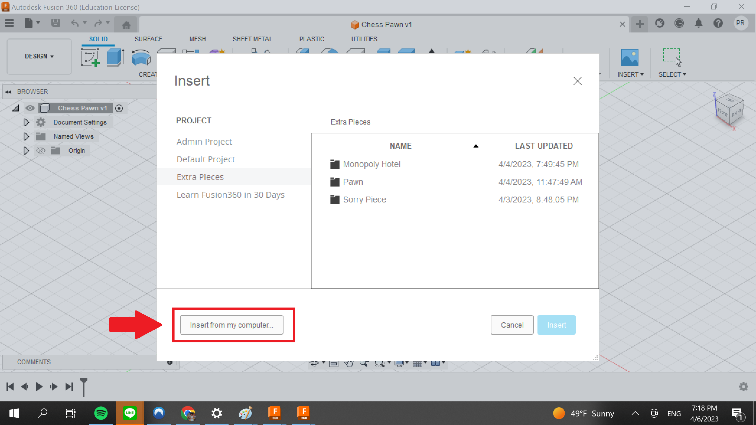This screenshot has height=425, width=756.
Task: Click the Cancel button
Action: tap(512, 325)
